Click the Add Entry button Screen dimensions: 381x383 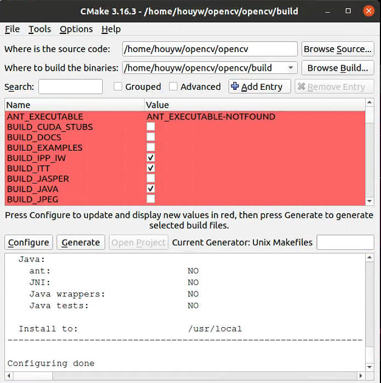259,87
